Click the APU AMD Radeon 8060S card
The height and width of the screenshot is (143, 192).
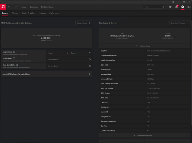point(122,36)
